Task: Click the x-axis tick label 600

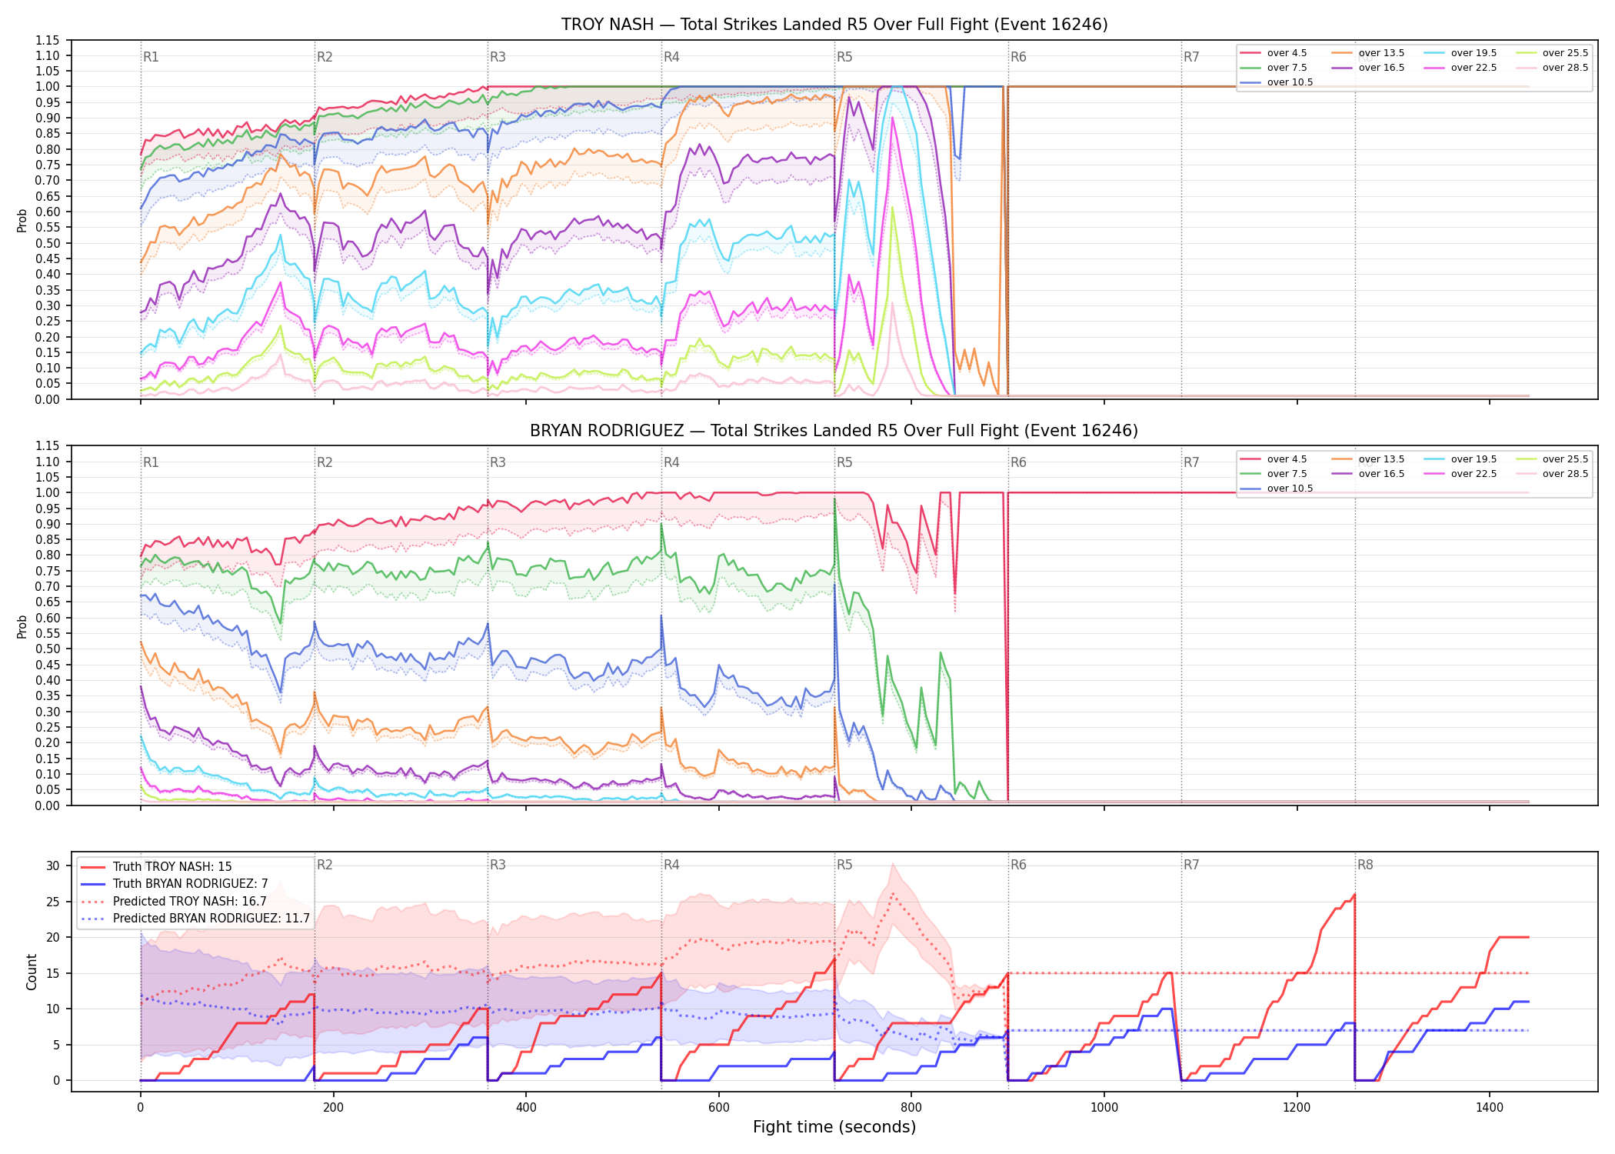Action: click(719, 1108)
